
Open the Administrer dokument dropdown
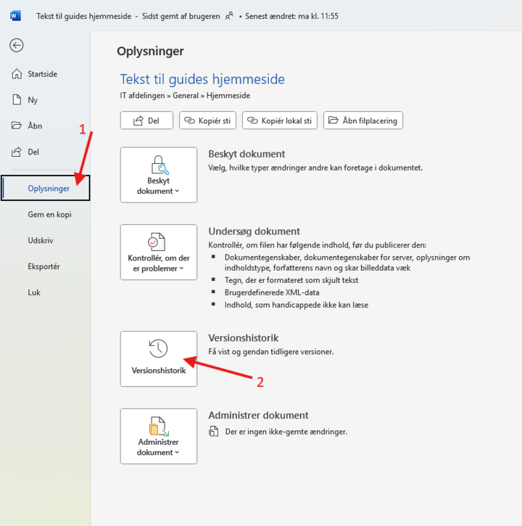[158, 436]
